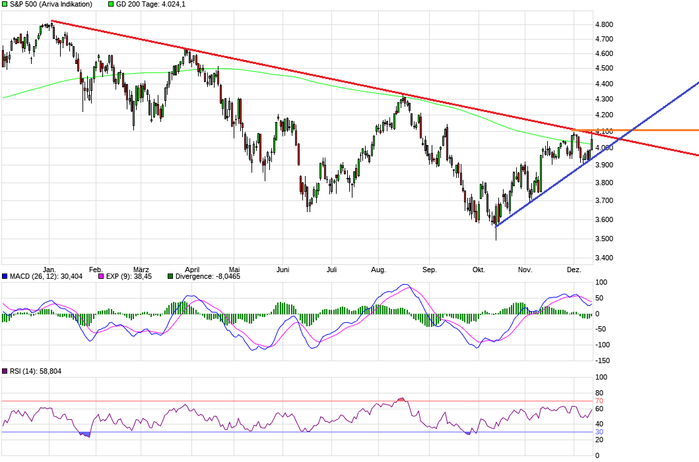
Task: Select the Dez. label on the time axis
Action: point(574,270)
